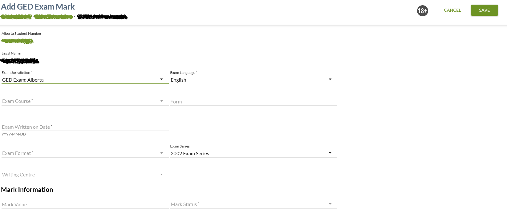Expand the Mark Status dropdown
Image resolution: width=507 pixels, height=222 pixels.
(253, 204)
